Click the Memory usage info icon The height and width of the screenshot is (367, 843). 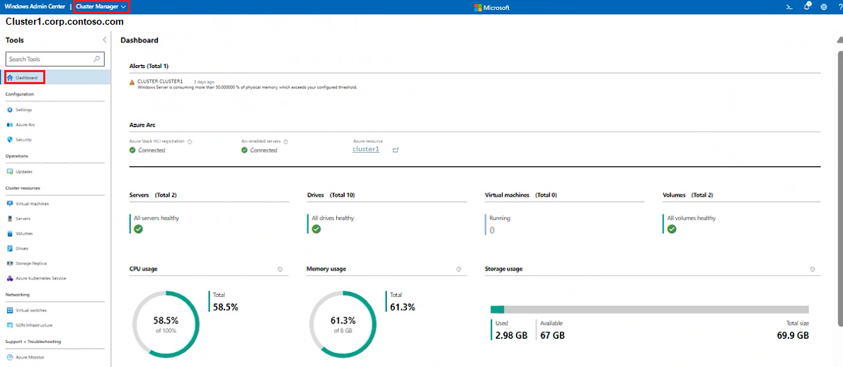coord(459,269)
